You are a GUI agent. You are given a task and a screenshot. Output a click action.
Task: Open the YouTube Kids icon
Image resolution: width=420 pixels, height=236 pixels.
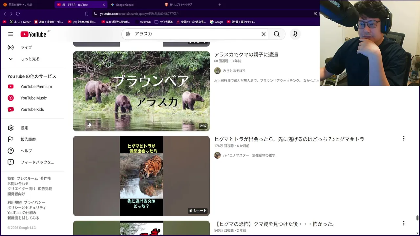click(x=11, y=109)
